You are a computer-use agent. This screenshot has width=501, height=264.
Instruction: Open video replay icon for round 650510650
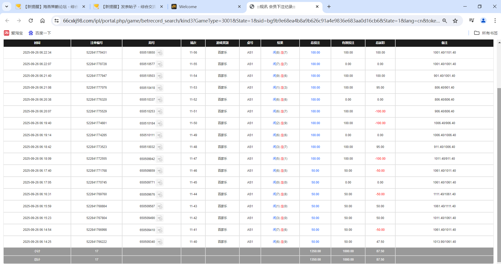[160, 53]
